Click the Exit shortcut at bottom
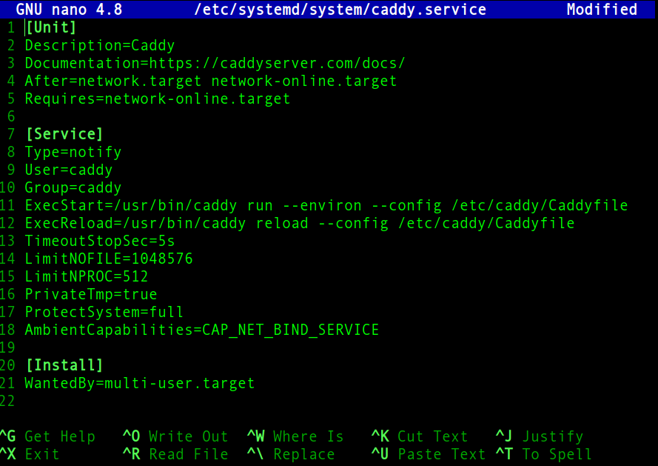 pyautogui.click(x=42, y=454)
